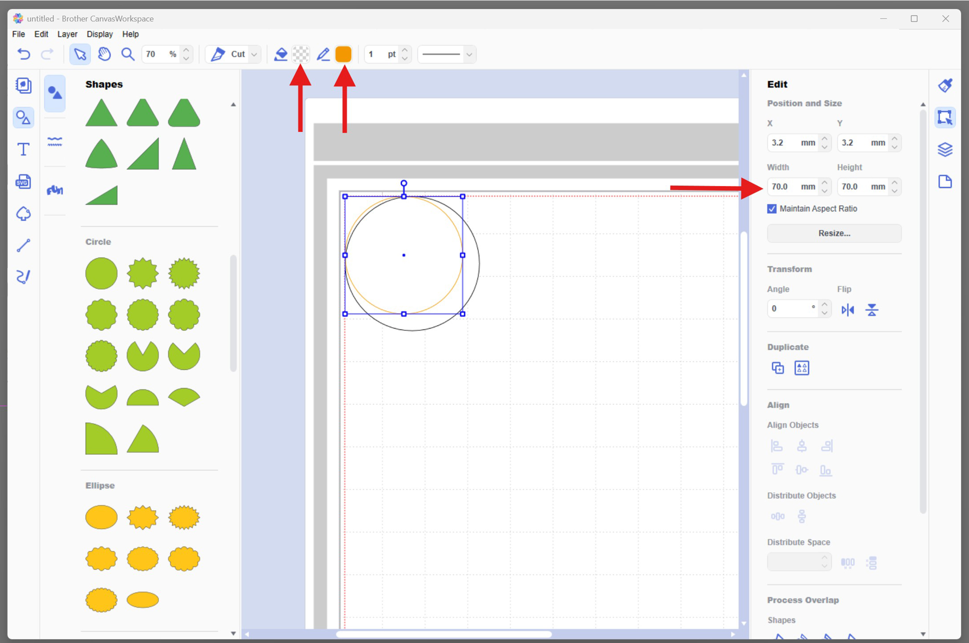The width and height of the screenshot is (969, 643).
Task: Pick the green quarter-circle shape
Action: (x=101, y=439)
